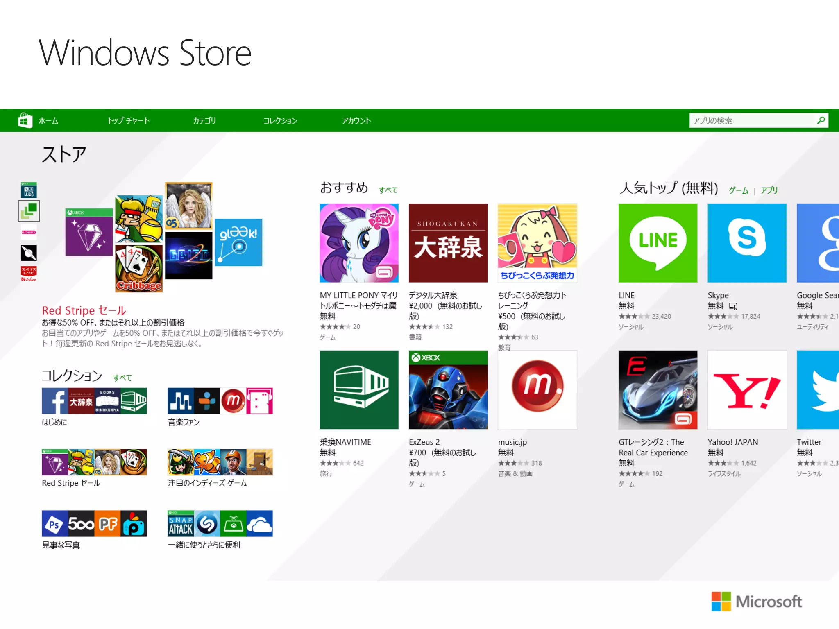Open the MY LITTLE PONY app tile

click(359, 243)
